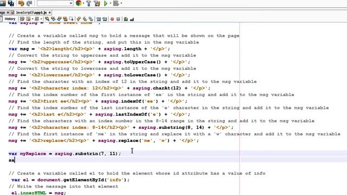Click 'charAt(12)' method call
This screenshot has width=347, height=195.
click(x=167, y=88)
